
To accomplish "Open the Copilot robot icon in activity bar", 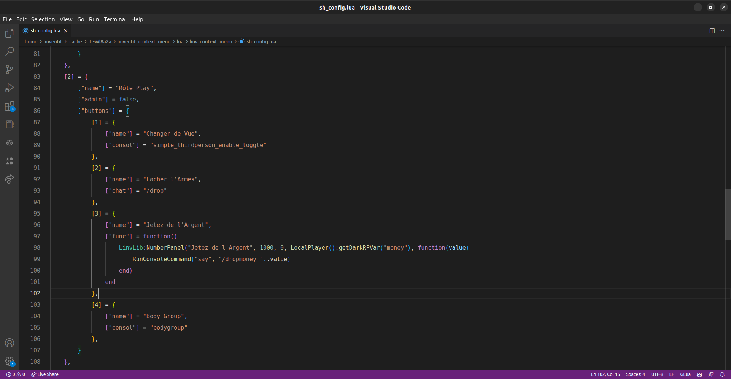I will pos(10,143).
